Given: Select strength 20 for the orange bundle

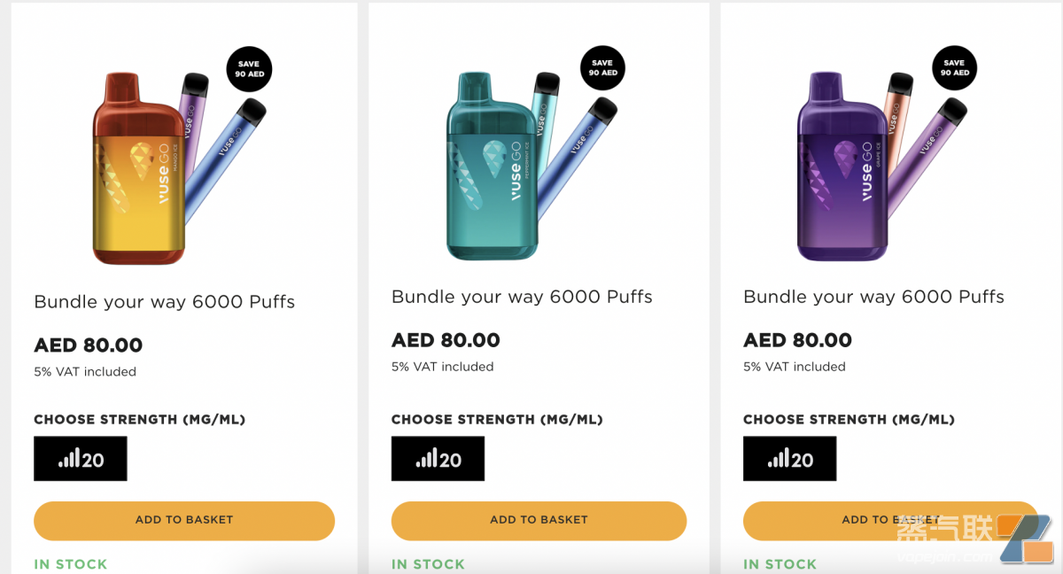Looking at the screenshot, I should (81, 459).
